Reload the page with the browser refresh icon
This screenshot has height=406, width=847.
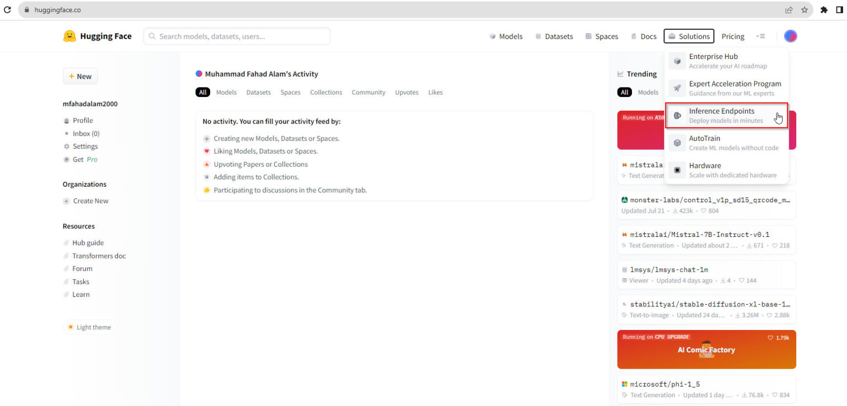coord(8,10)
